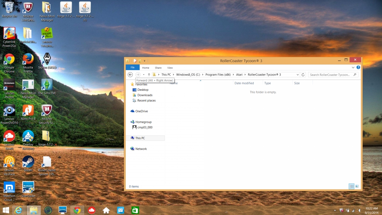Screen dimensions: 382x215
Task: Open the File menu
Action: pos(132,68)
